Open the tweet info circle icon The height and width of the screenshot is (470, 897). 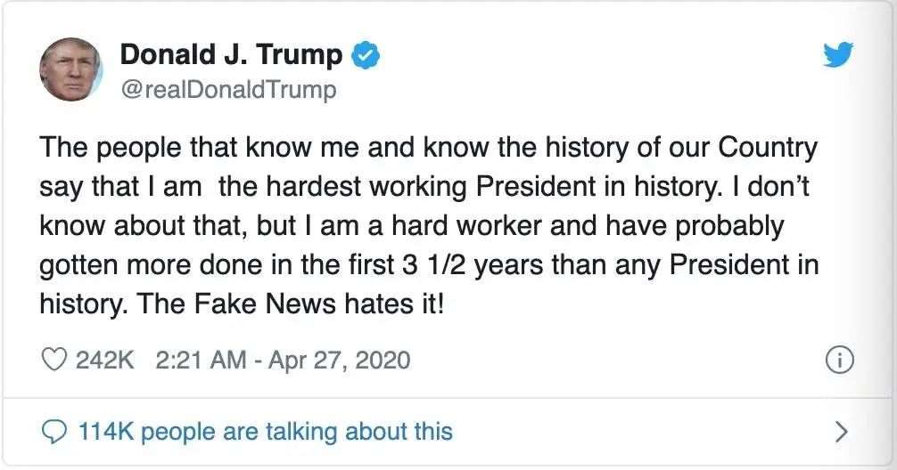point(841,360)
